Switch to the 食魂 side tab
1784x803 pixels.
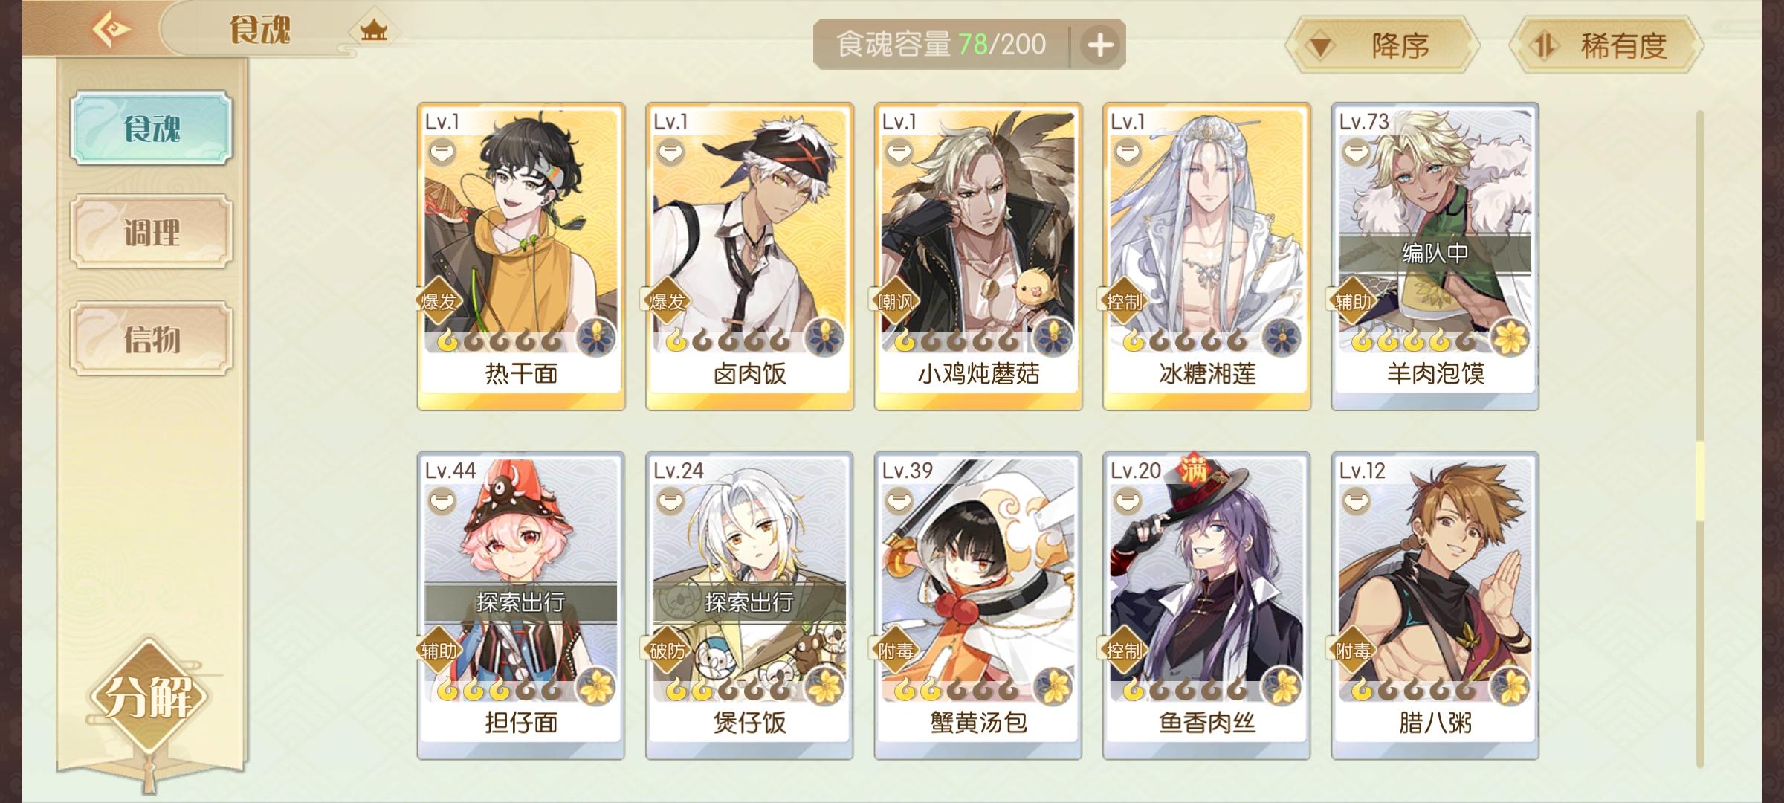[x=152, y=128]
